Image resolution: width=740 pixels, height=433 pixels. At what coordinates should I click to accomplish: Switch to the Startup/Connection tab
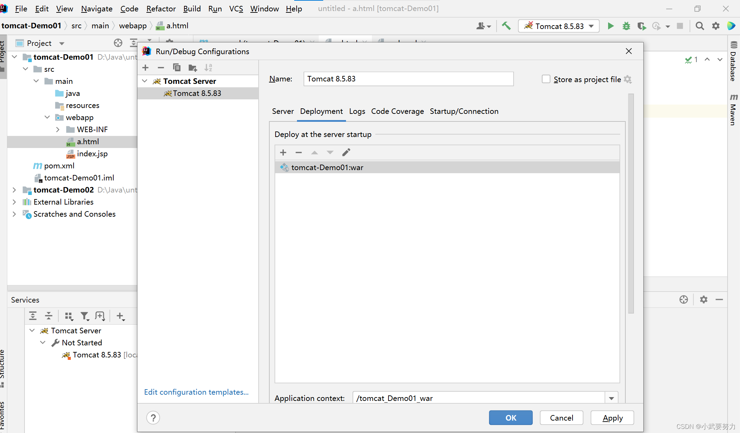click(x=464, y=111)
